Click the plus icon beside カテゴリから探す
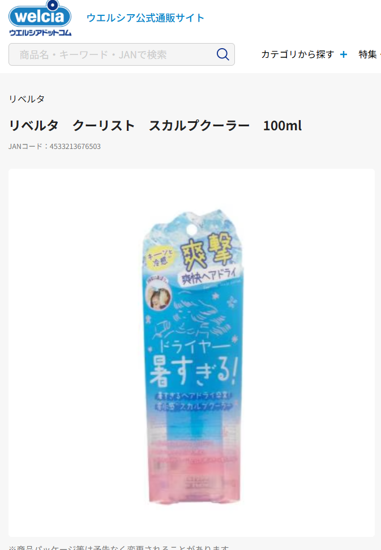This screenshot has width=381, height=550. (x=344, y=54)
